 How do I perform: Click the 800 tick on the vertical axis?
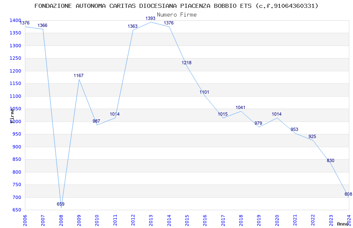click(17, 172)
